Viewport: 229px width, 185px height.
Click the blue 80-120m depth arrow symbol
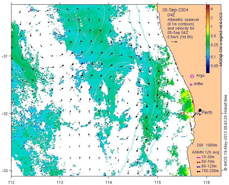tap(198, 167)
